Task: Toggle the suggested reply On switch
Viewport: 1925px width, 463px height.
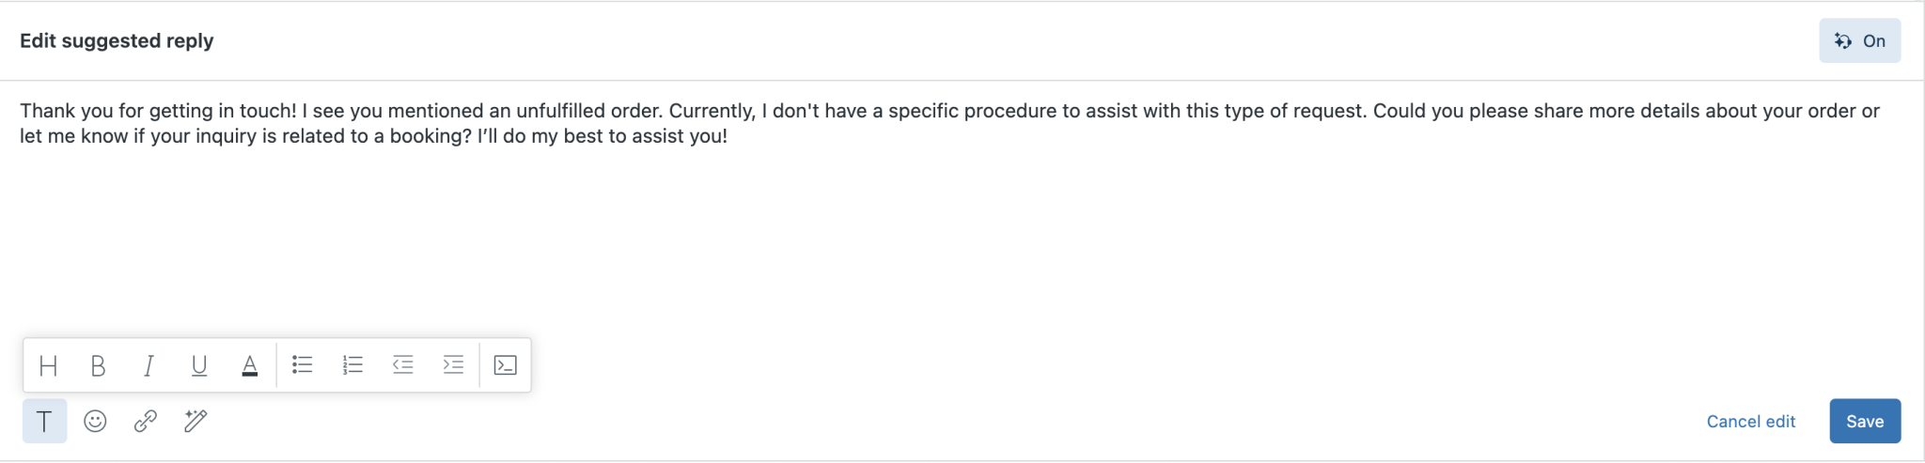Action: 1859,40
